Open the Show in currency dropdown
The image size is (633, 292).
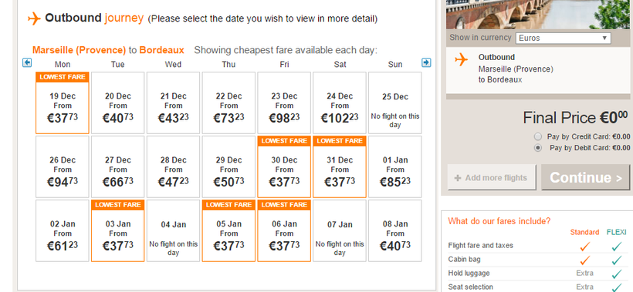[564, 39]
